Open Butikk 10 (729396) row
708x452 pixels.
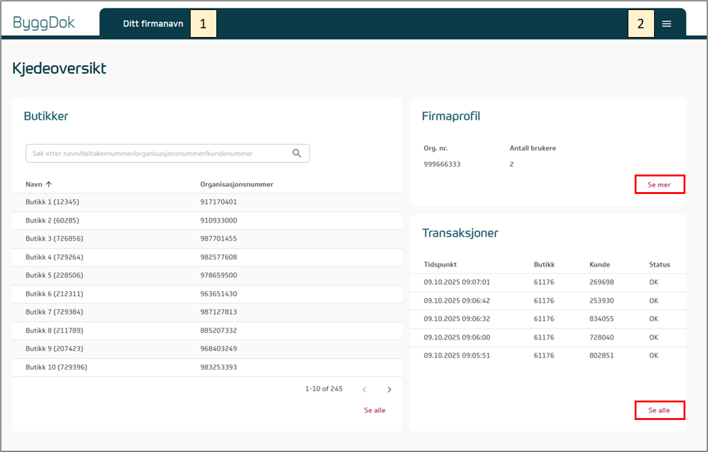click(x=56, y=367)
